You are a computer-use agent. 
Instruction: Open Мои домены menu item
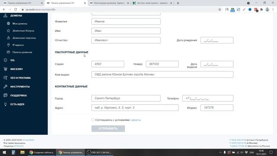click(x=20, y=23)
